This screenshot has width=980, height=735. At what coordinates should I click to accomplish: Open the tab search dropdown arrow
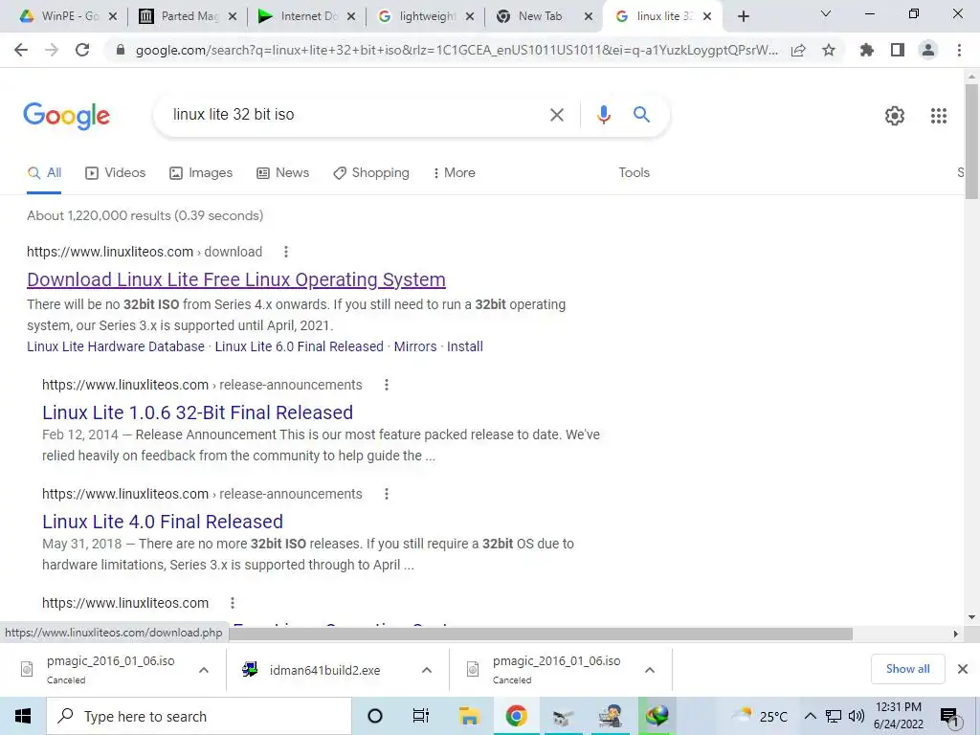[825, 13]
